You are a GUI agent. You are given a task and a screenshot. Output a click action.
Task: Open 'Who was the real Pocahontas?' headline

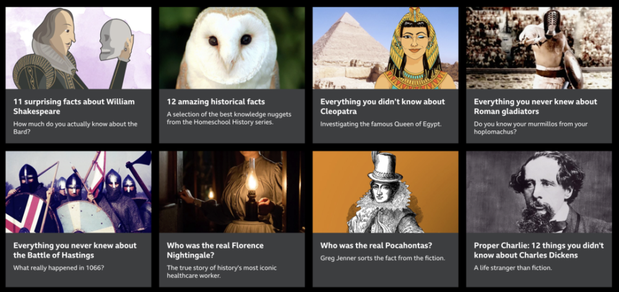click(x=376, y=246)
